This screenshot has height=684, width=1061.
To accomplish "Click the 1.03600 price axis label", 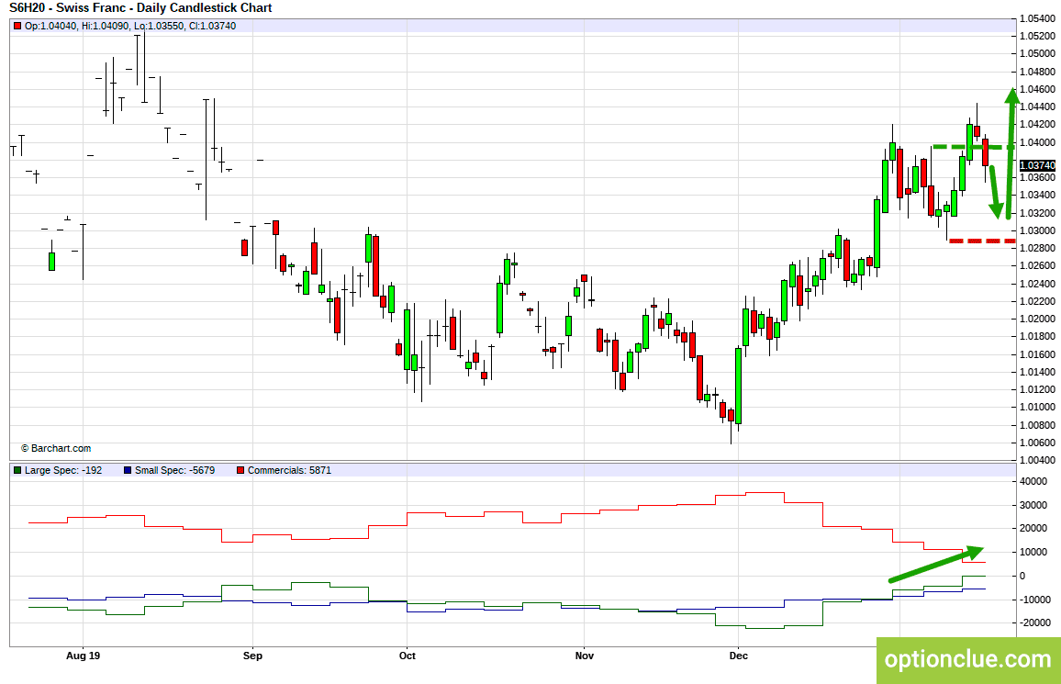I will point(1037,177).
